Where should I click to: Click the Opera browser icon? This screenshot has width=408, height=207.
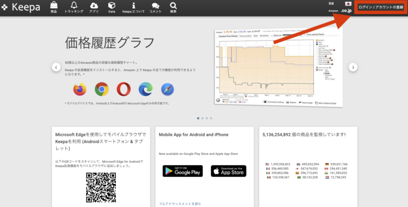coord(124,89)
